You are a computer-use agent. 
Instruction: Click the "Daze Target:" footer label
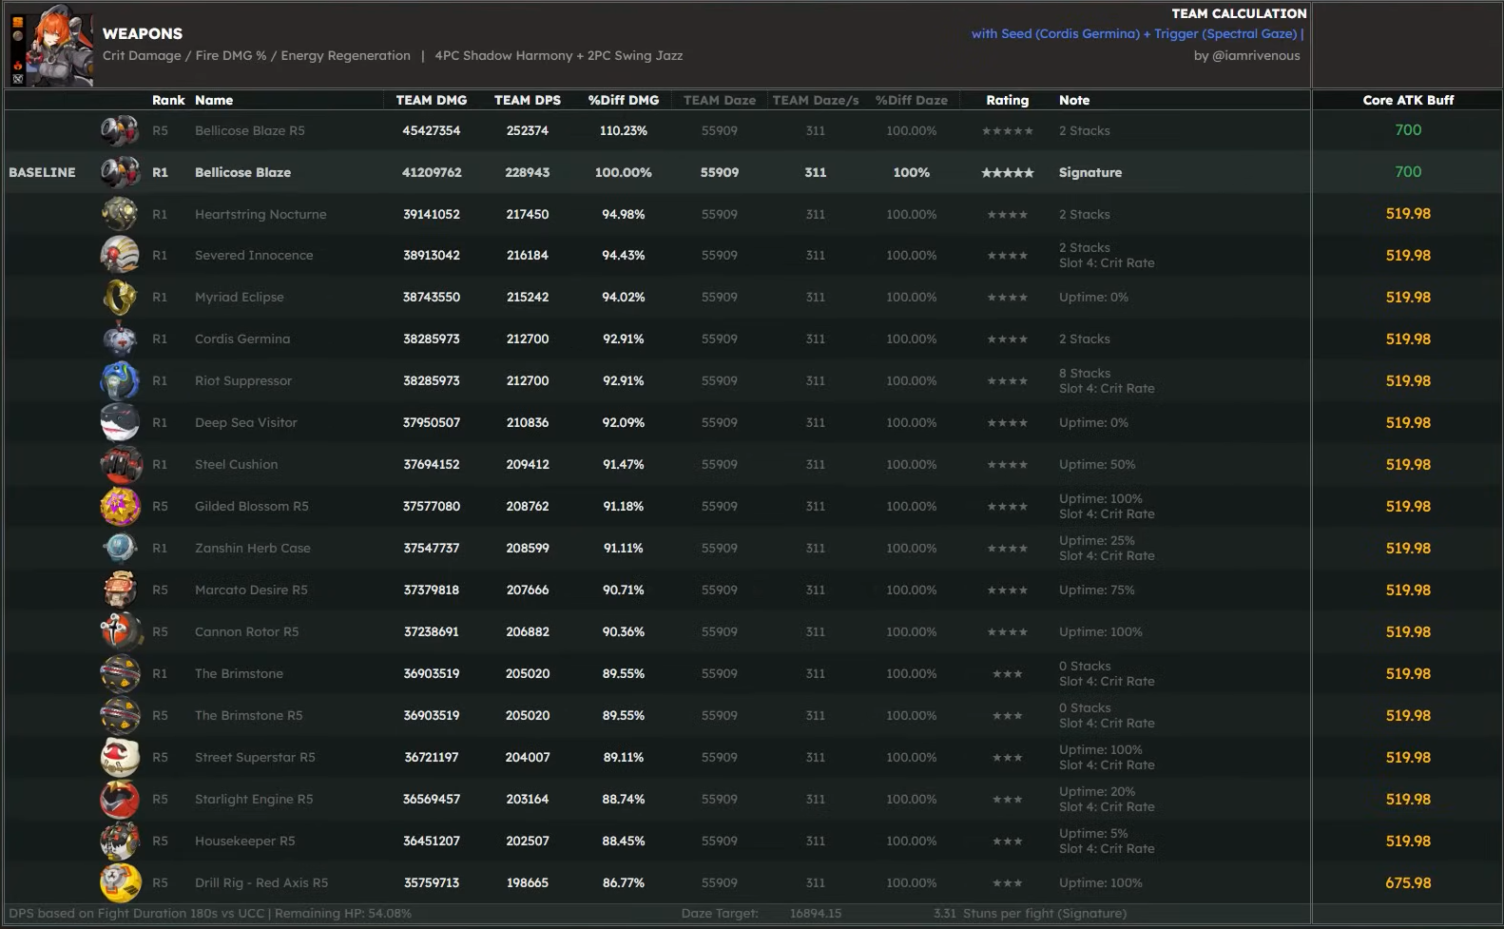click(720, 913)
